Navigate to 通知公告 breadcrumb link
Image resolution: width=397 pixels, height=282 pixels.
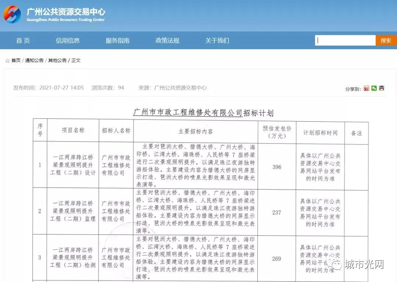point(34,61)
